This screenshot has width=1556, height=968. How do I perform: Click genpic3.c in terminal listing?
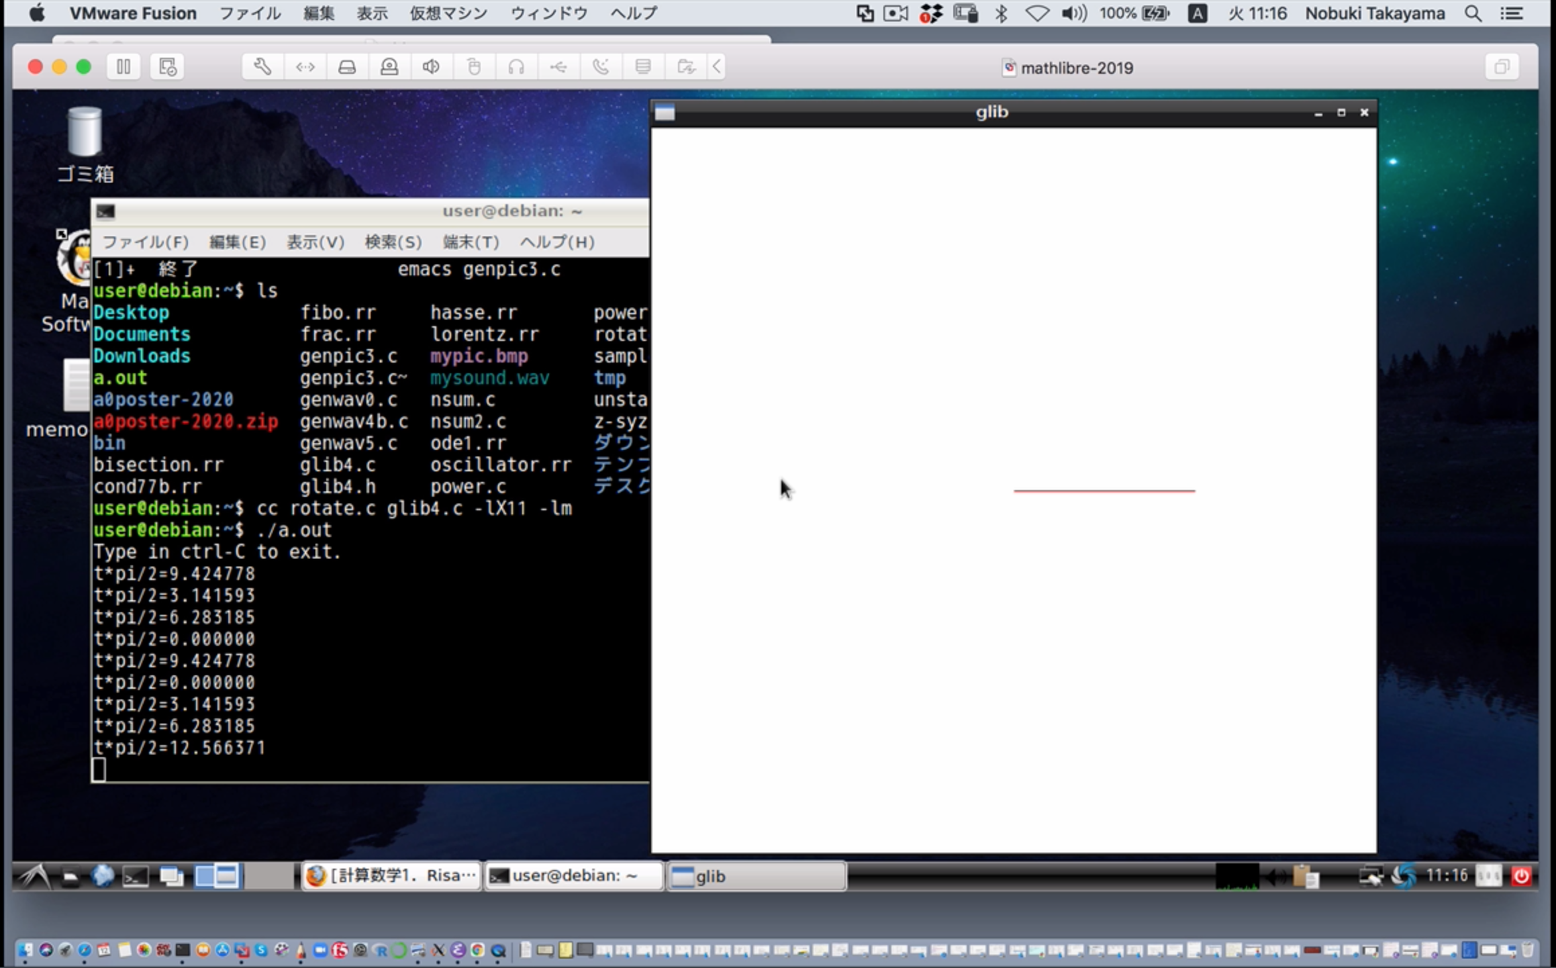tap(348, 356)
